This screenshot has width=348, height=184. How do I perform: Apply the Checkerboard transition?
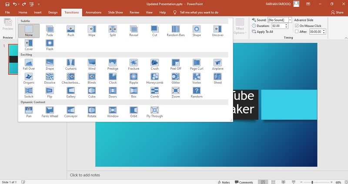point(70,78)
